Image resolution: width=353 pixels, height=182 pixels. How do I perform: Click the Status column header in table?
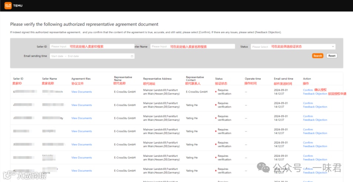pos(219,79)
